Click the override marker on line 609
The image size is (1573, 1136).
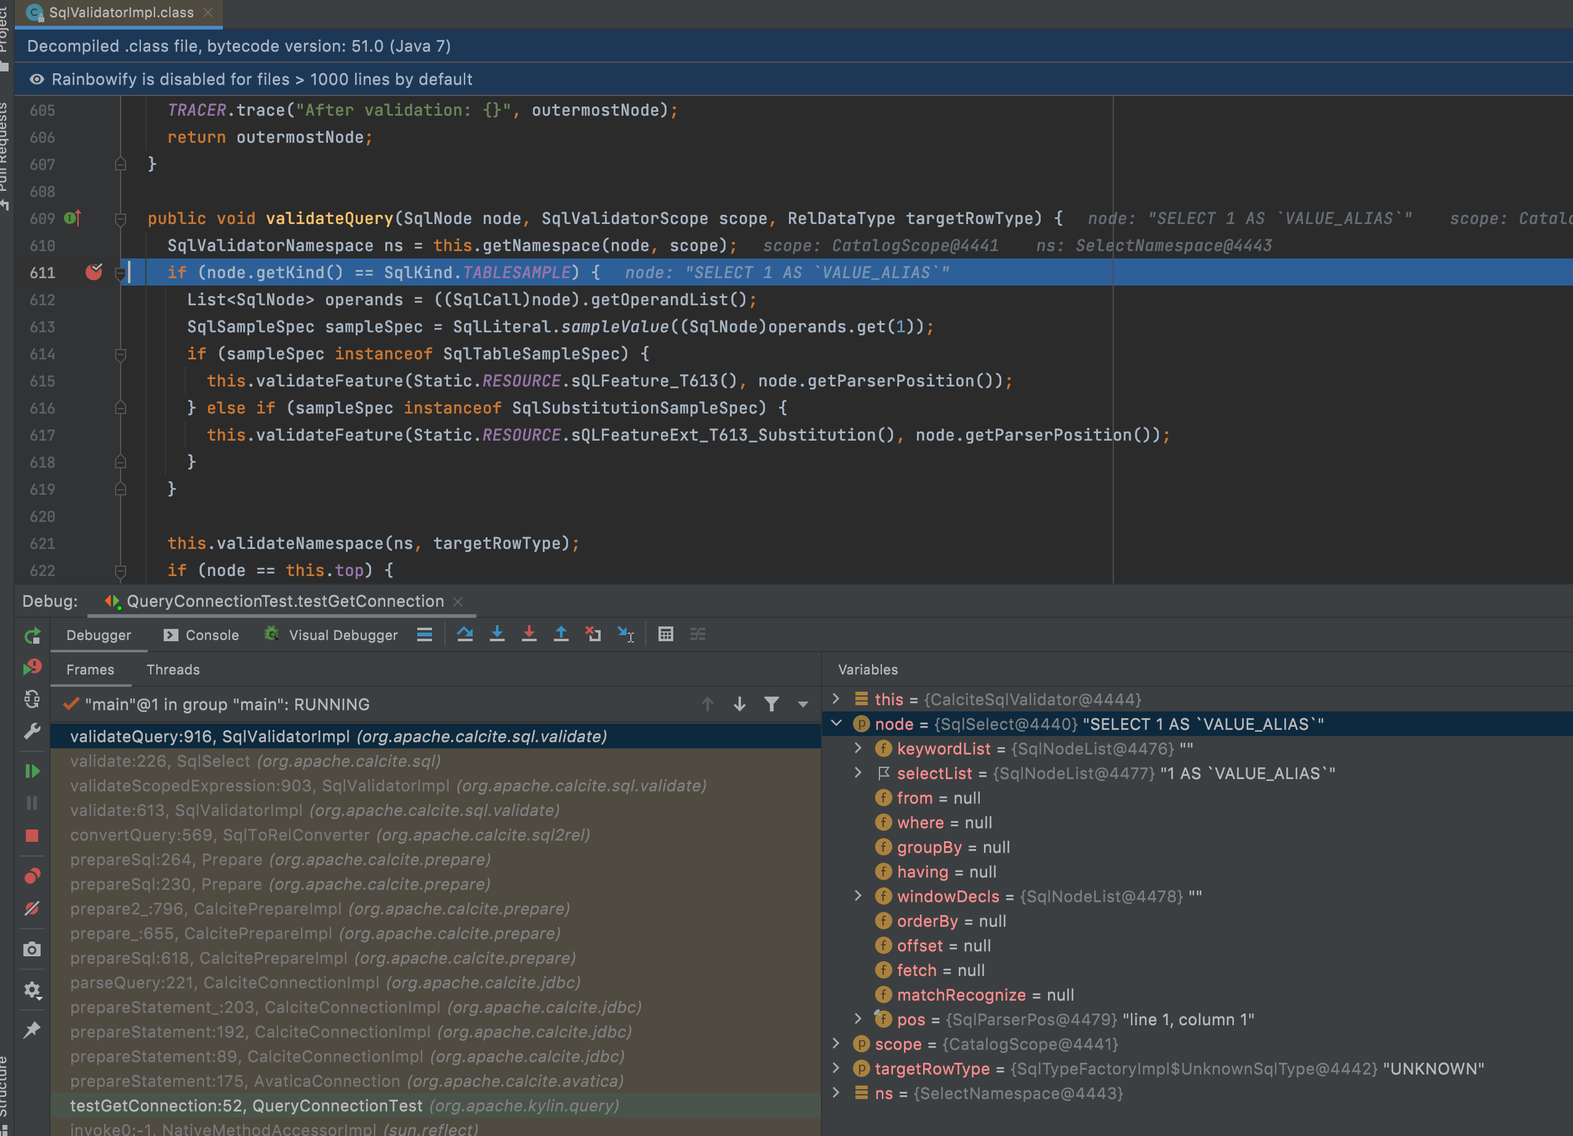tap(73, 218)
